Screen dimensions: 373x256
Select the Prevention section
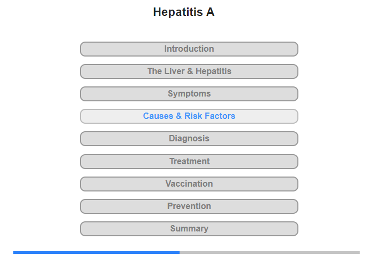tap(189, 206)
